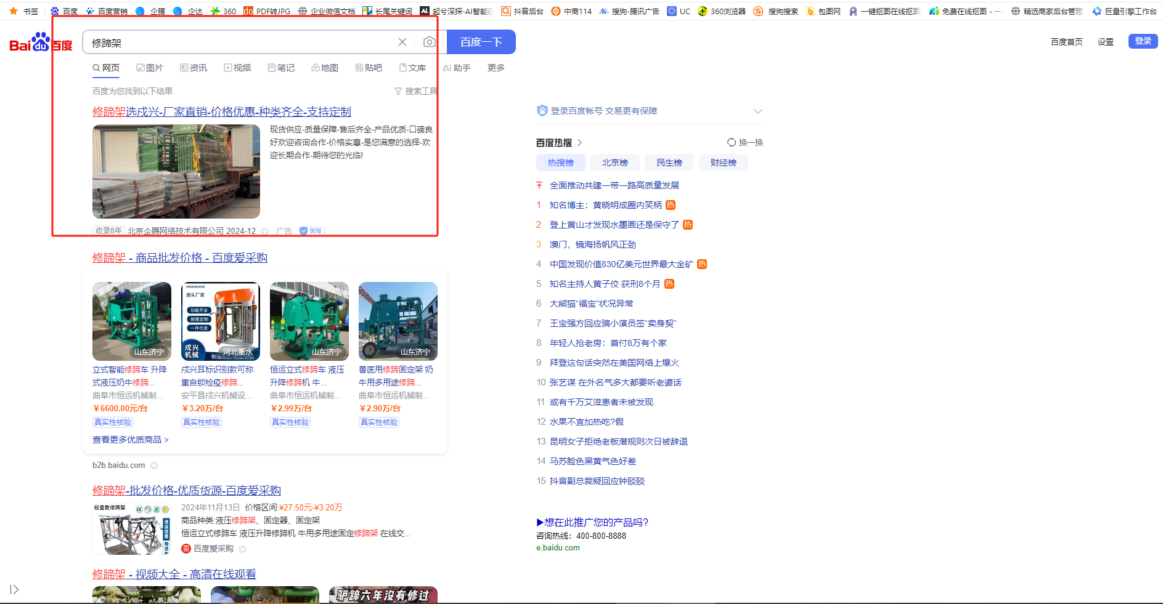Open the 抖音后台 bookmark
1163x604 pixels.
coord(523,11)
